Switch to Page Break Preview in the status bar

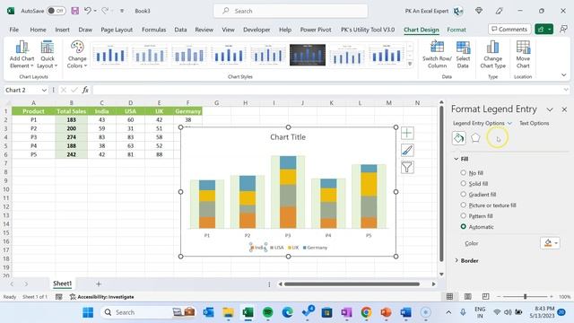click(485, 296)
